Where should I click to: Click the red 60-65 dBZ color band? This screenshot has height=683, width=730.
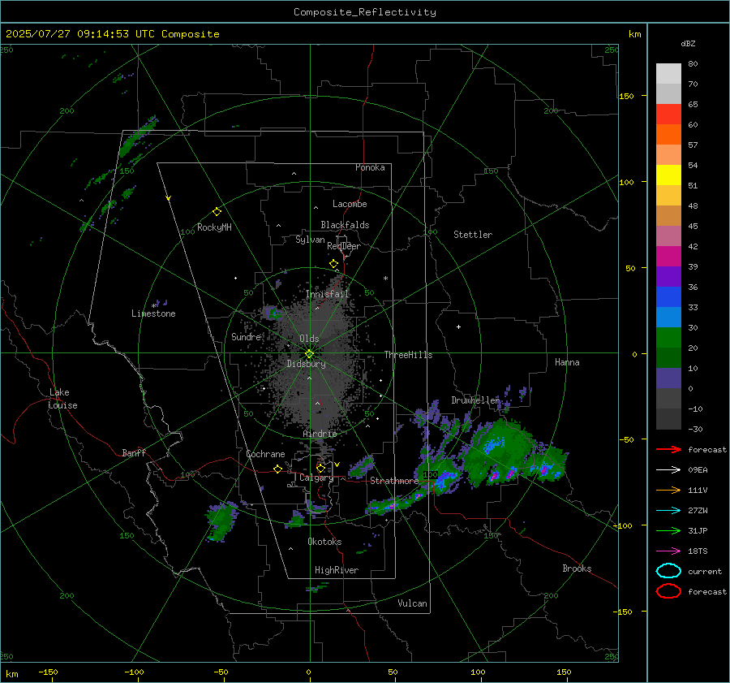668,115
